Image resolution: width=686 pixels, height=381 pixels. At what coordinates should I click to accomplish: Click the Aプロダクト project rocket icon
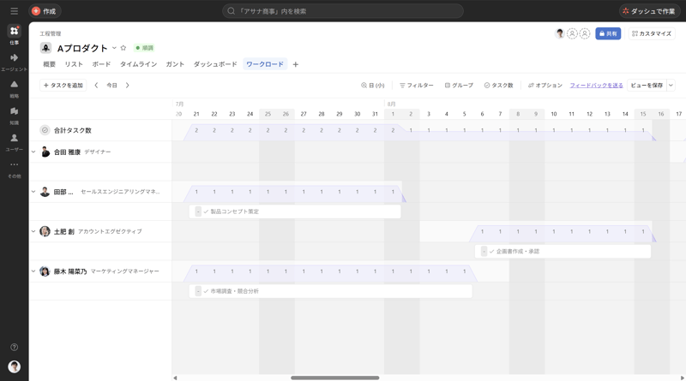46,48
